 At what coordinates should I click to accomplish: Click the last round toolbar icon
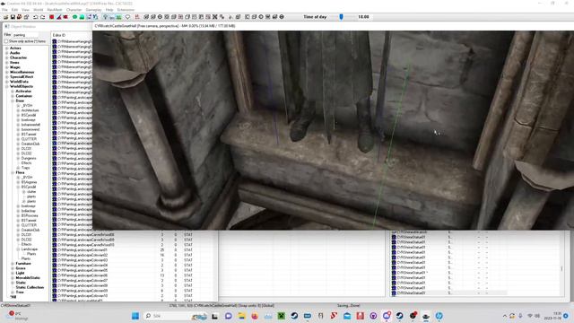point(282,17)
